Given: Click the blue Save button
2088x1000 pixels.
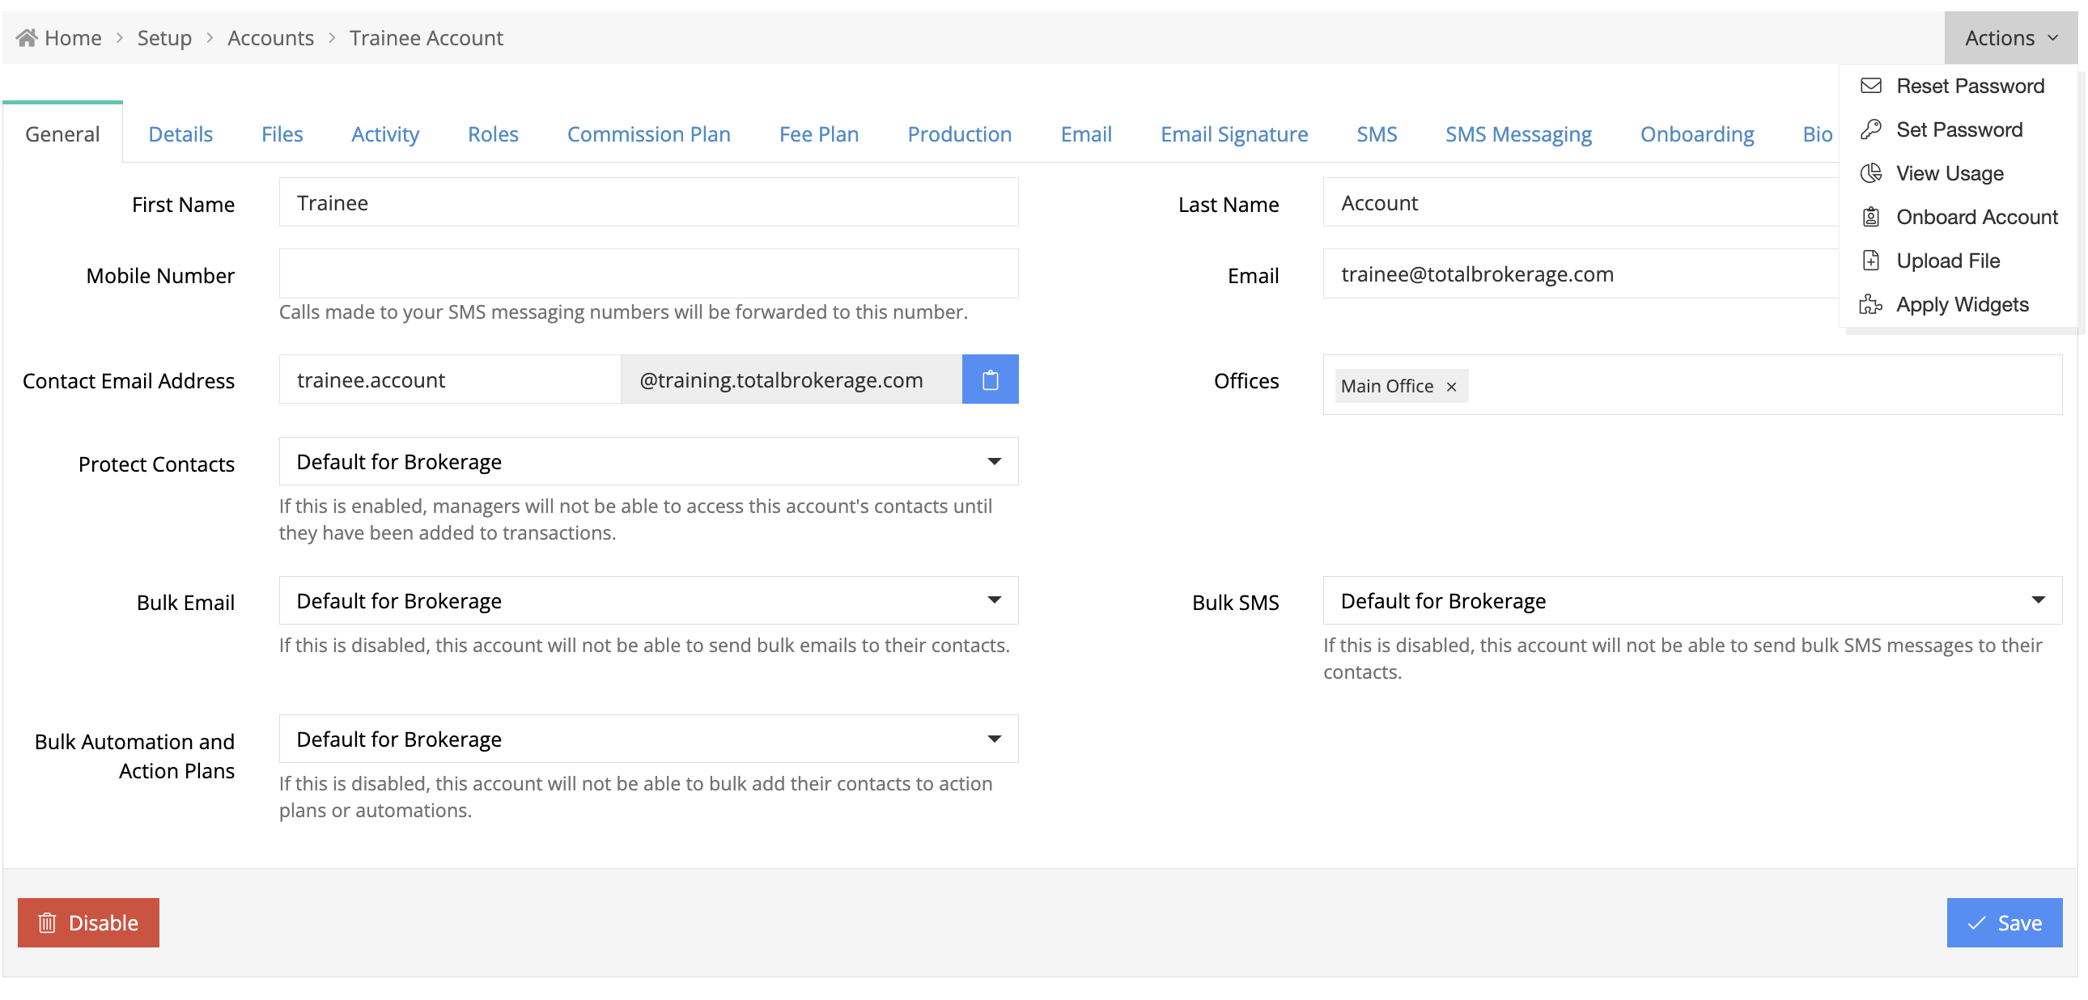Looking at the screenshot, I should click(2004, 922).
